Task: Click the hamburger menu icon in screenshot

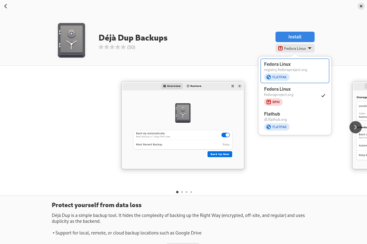Action: 233,86
